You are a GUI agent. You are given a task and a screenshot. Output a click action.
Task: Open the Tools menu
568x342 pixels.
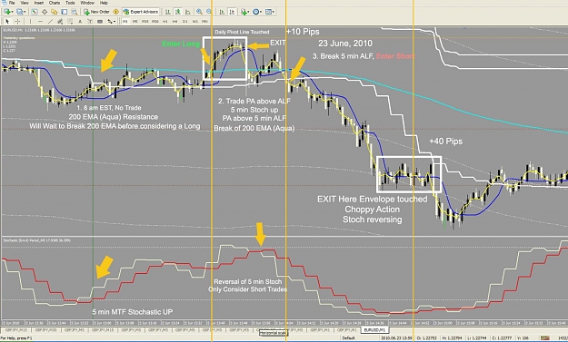tap(70, 3)
